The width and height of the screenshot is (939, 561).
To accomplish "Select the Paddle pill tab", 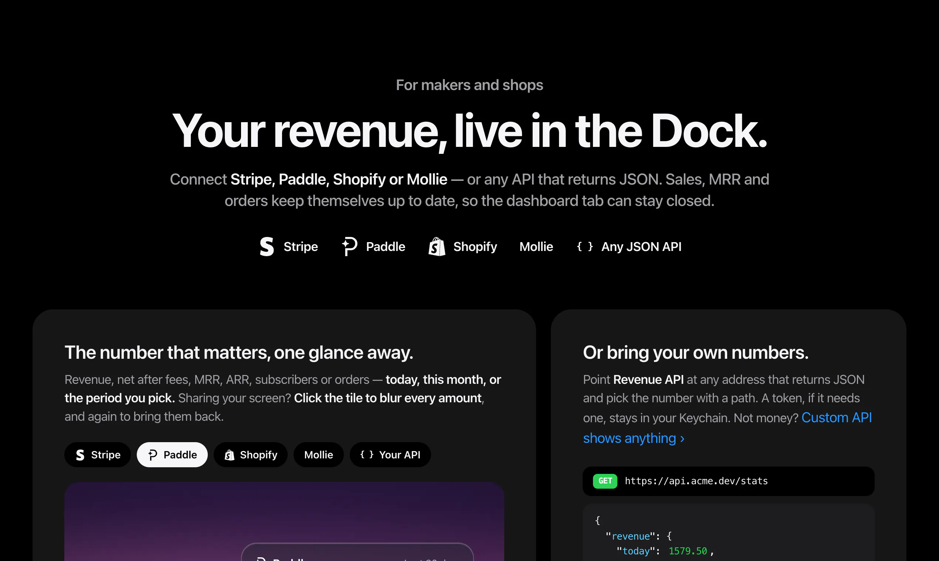I will click(x=172, y=455).
